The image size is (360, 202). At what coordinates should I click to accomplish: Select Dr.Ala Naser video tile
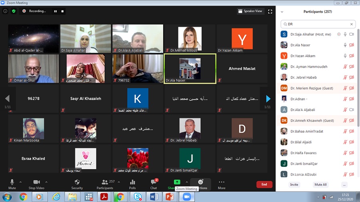[190, 69]
